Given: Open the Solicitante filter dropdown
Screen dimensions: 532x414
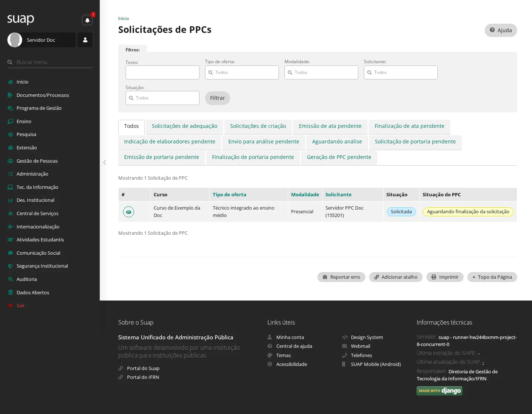Looking at the screenshot, I should (401, 72).
